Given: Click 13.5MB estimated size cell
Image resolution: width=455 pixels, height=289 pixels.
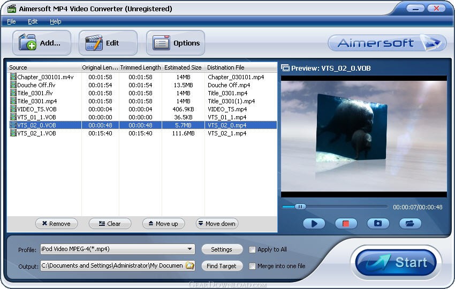Looking at the screenshot, I should click(x=184, y=85).
